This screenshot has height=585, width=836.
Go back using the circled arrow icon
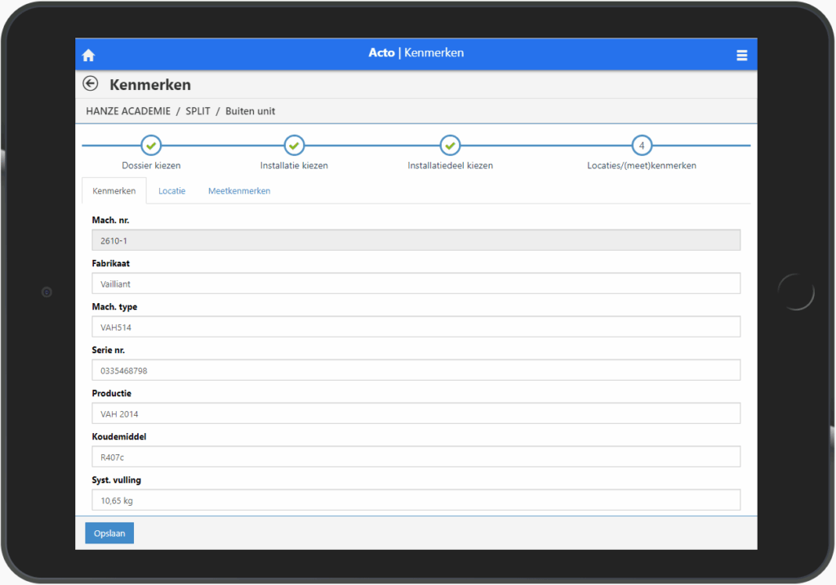[x=91, y=83]
